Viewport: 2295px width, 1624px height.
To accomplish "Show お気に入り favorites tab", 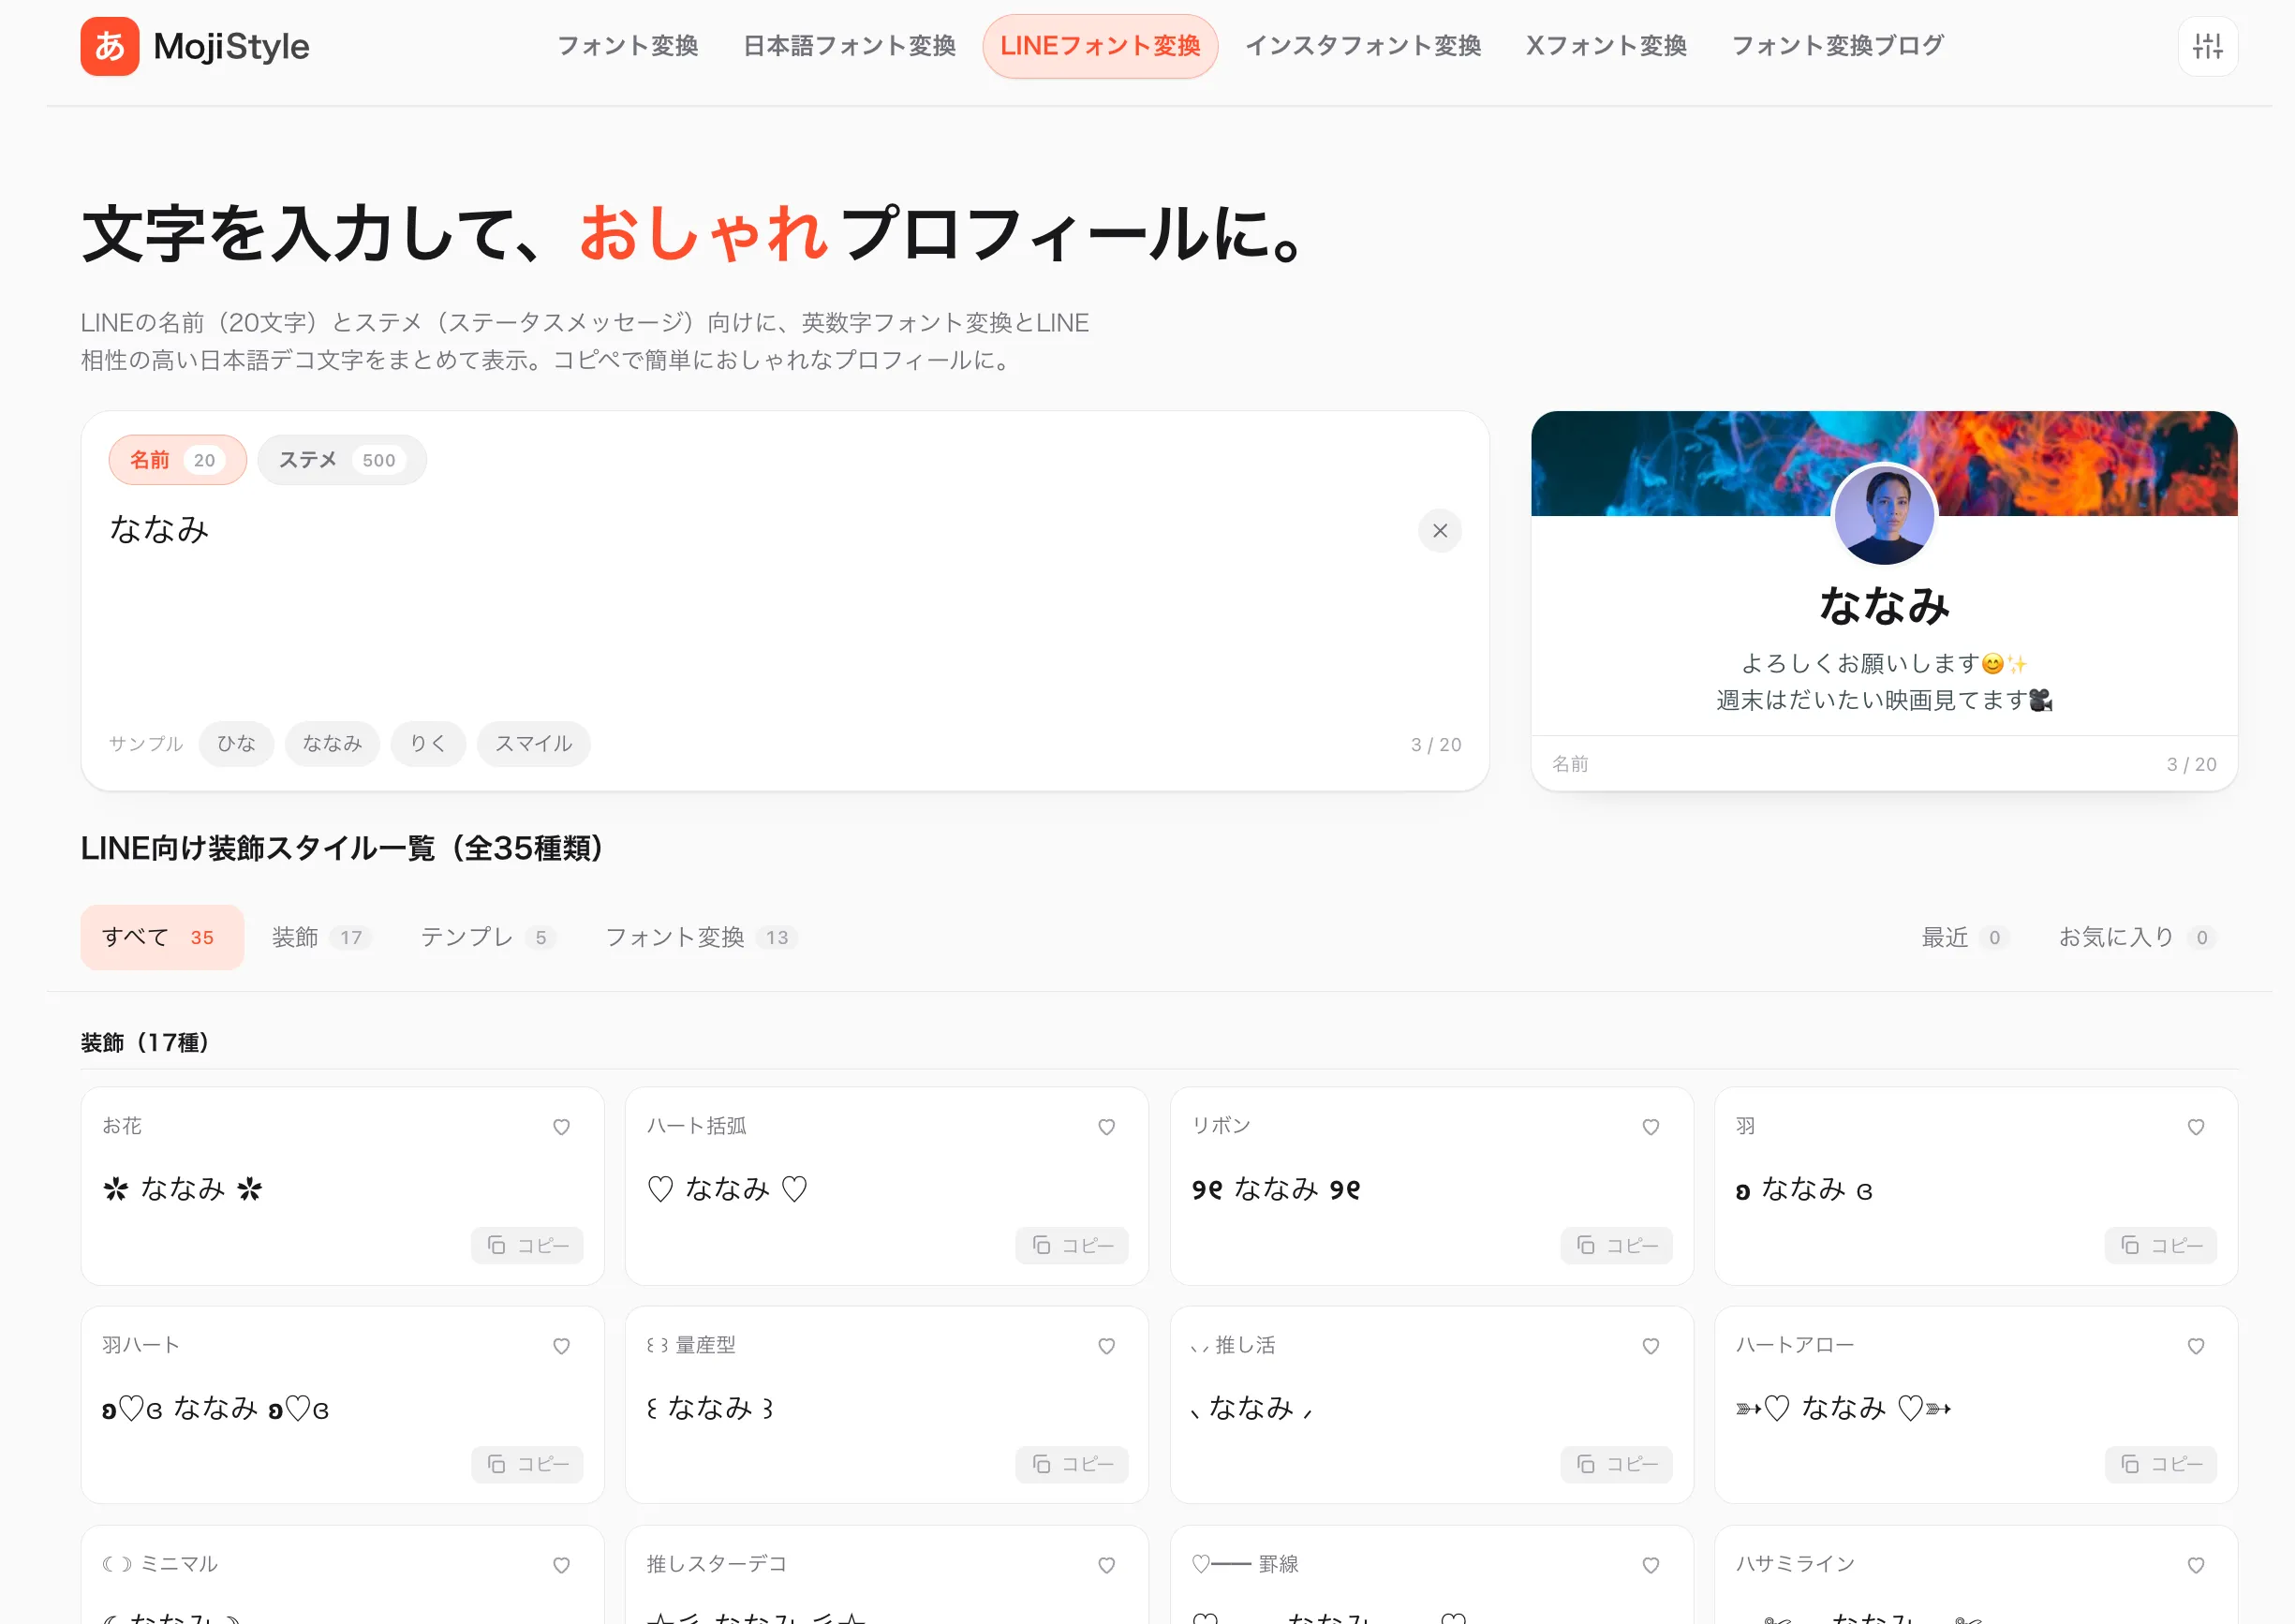I will pos(2136,937).
